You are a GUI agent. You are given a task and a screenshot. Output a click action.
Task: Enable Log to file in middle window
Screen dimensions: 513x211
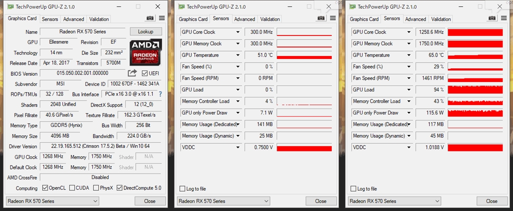(x=182, y=189)
